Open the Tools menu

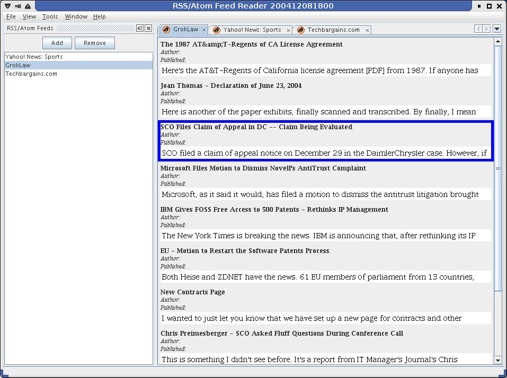[50, 16]
